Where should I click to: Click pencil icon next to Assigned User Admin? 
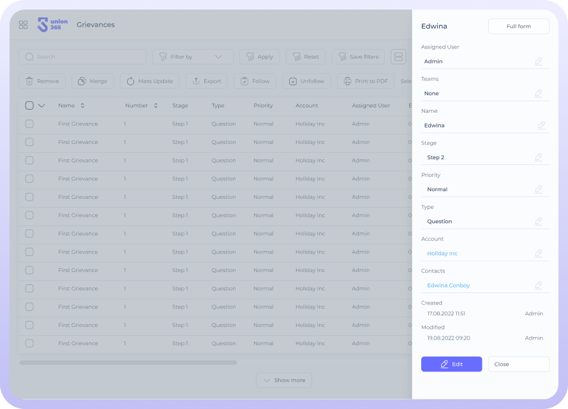(539, 62)
